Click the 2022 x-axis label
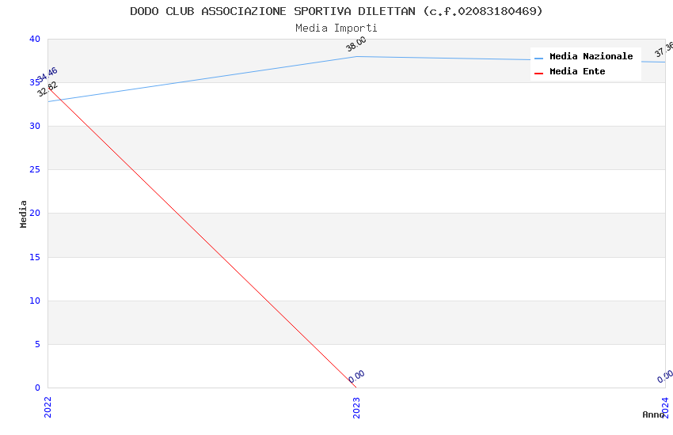Screen dimensions: 673x435 pos(48,407)
